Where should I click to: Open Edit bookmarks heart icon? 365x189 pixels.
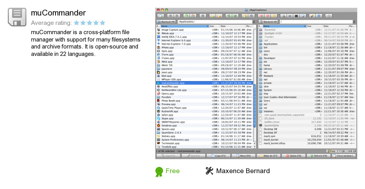pos(268,16)
